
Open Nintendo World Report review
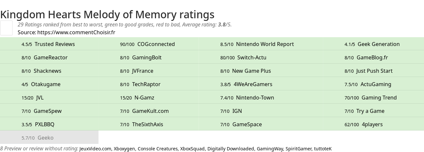click(265, 44)
